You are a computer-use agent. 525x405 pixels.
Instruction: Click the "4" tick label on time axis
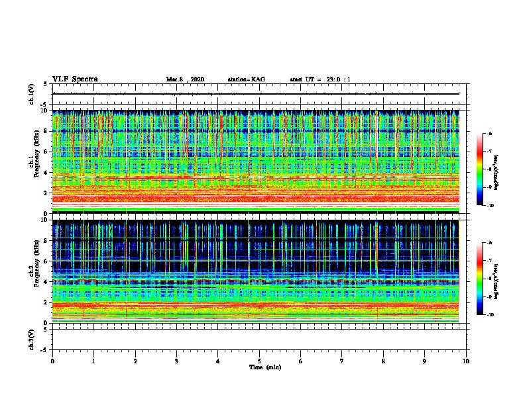click(218, 361)
